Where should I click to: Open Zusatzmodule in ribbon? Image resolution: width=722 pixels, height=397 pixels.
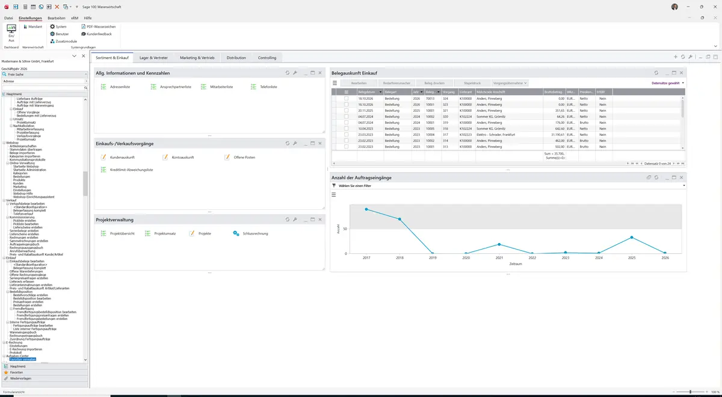[63, 42]
